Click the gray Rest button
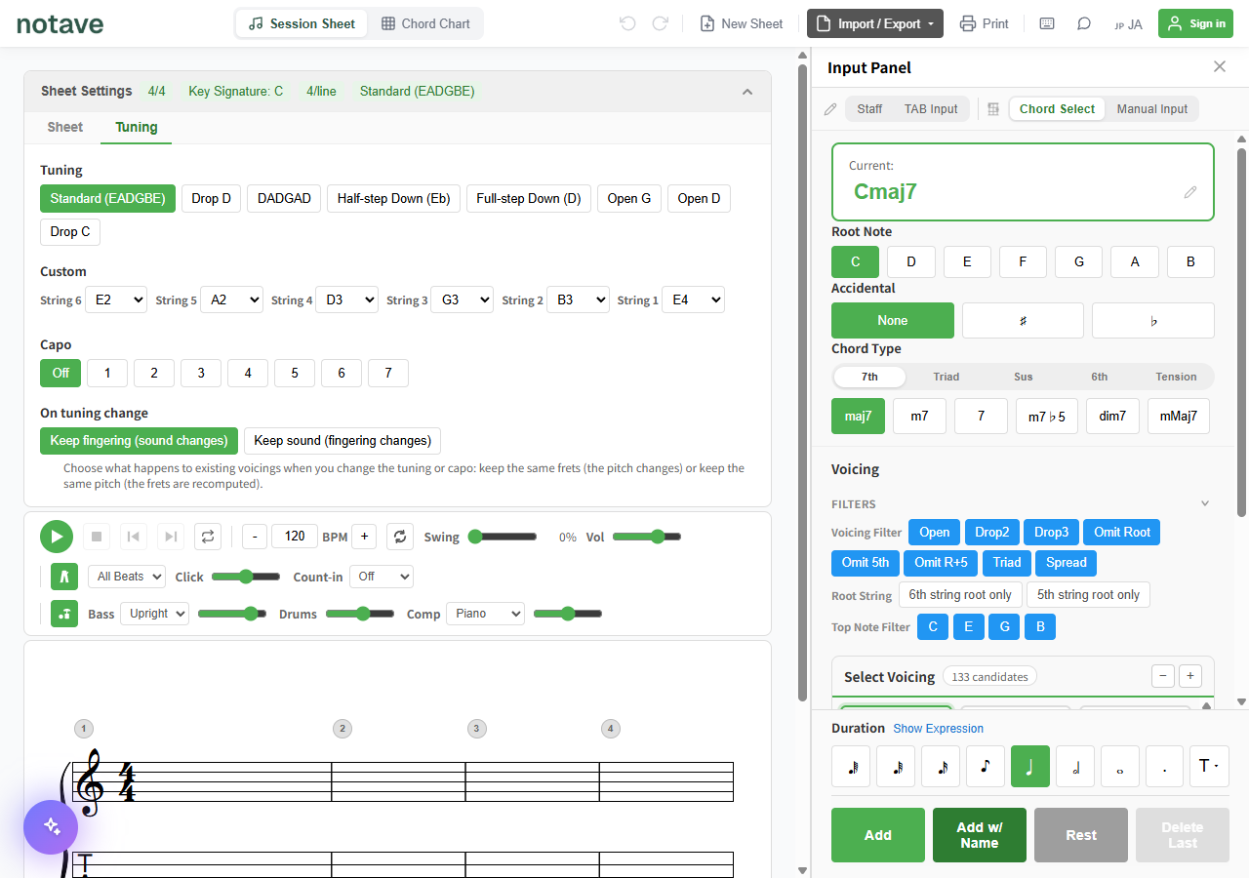1249x878 pixels. point(1081,835)
